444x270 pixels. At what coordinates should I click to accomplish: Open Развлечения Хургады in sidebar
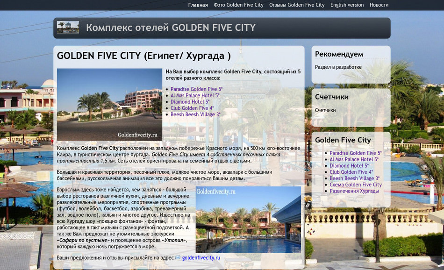[x=354, y=191]
